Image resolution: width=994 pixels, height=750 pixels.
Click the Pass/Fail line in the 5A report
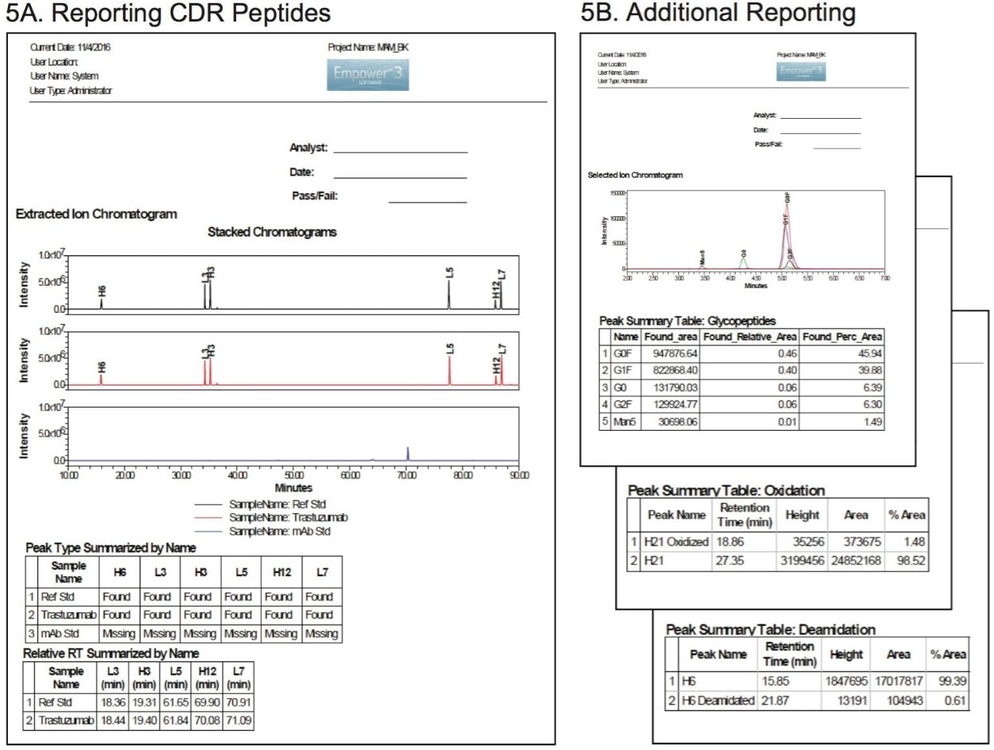(428, 202)
